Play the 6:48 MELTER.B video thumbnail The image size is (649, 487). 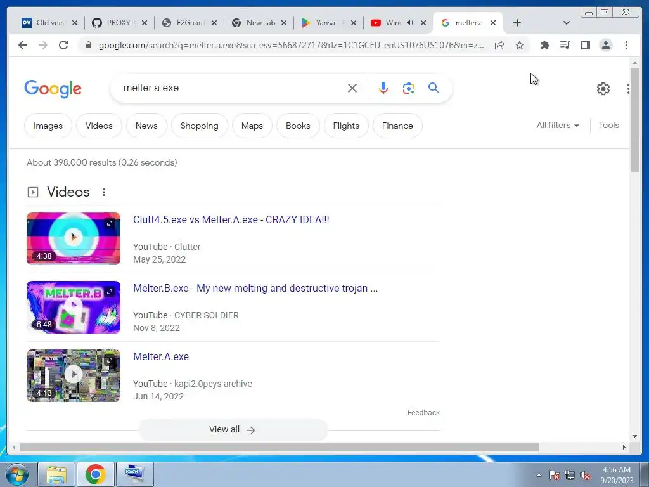pyautogui.click(x=74, y=307)
